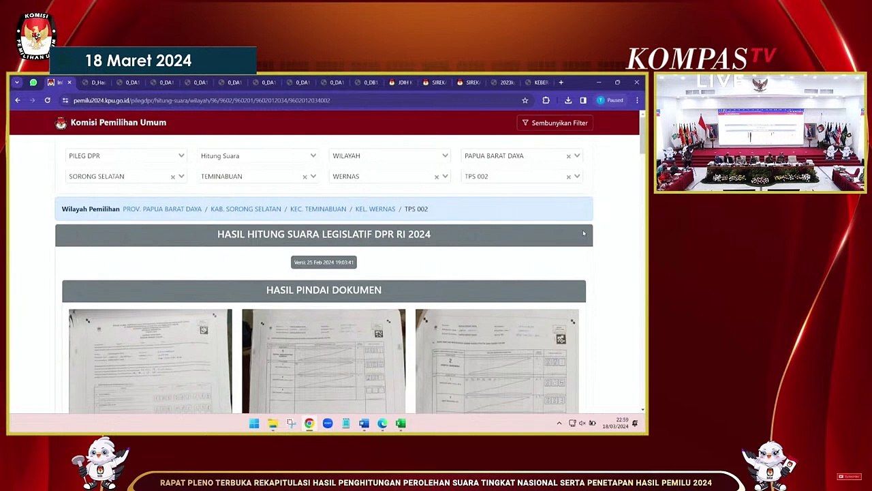The image size is (872, 491).
Task: Click the TPS 002 breadcrumb text
Action: (x=416, y=209)
